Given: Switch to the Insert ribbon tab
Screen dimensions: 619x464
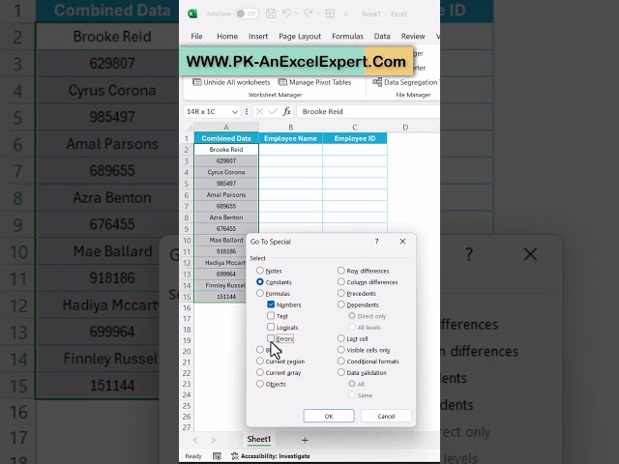Looking at the screenshot, I should [x=258, y=37].
